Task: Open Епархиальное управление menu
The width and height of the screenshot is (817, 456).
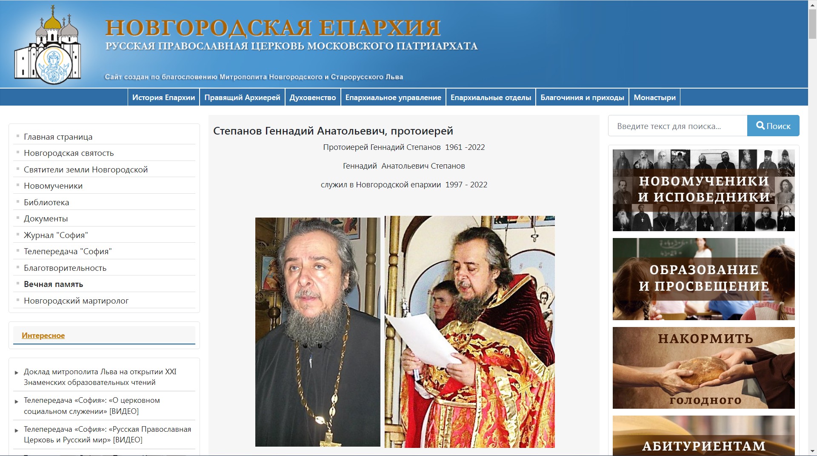Action: (x=393, y=98)
